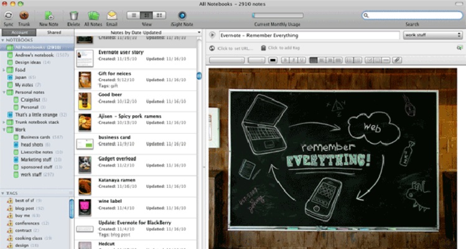
Task: Open the work stuff notebook dropdown
Action: click(433, 35)
